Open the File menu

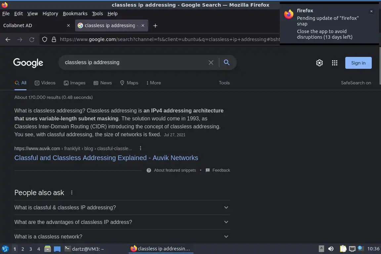[6, 14]
